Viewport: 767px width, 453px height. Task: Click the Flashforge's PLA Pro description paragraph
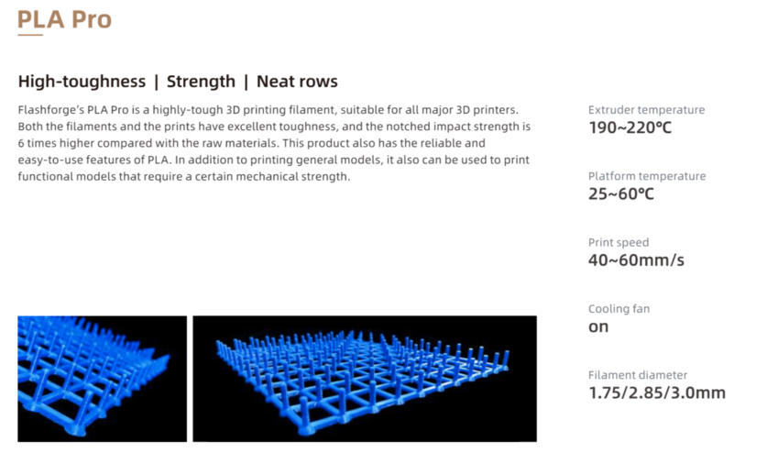(275, 143)
